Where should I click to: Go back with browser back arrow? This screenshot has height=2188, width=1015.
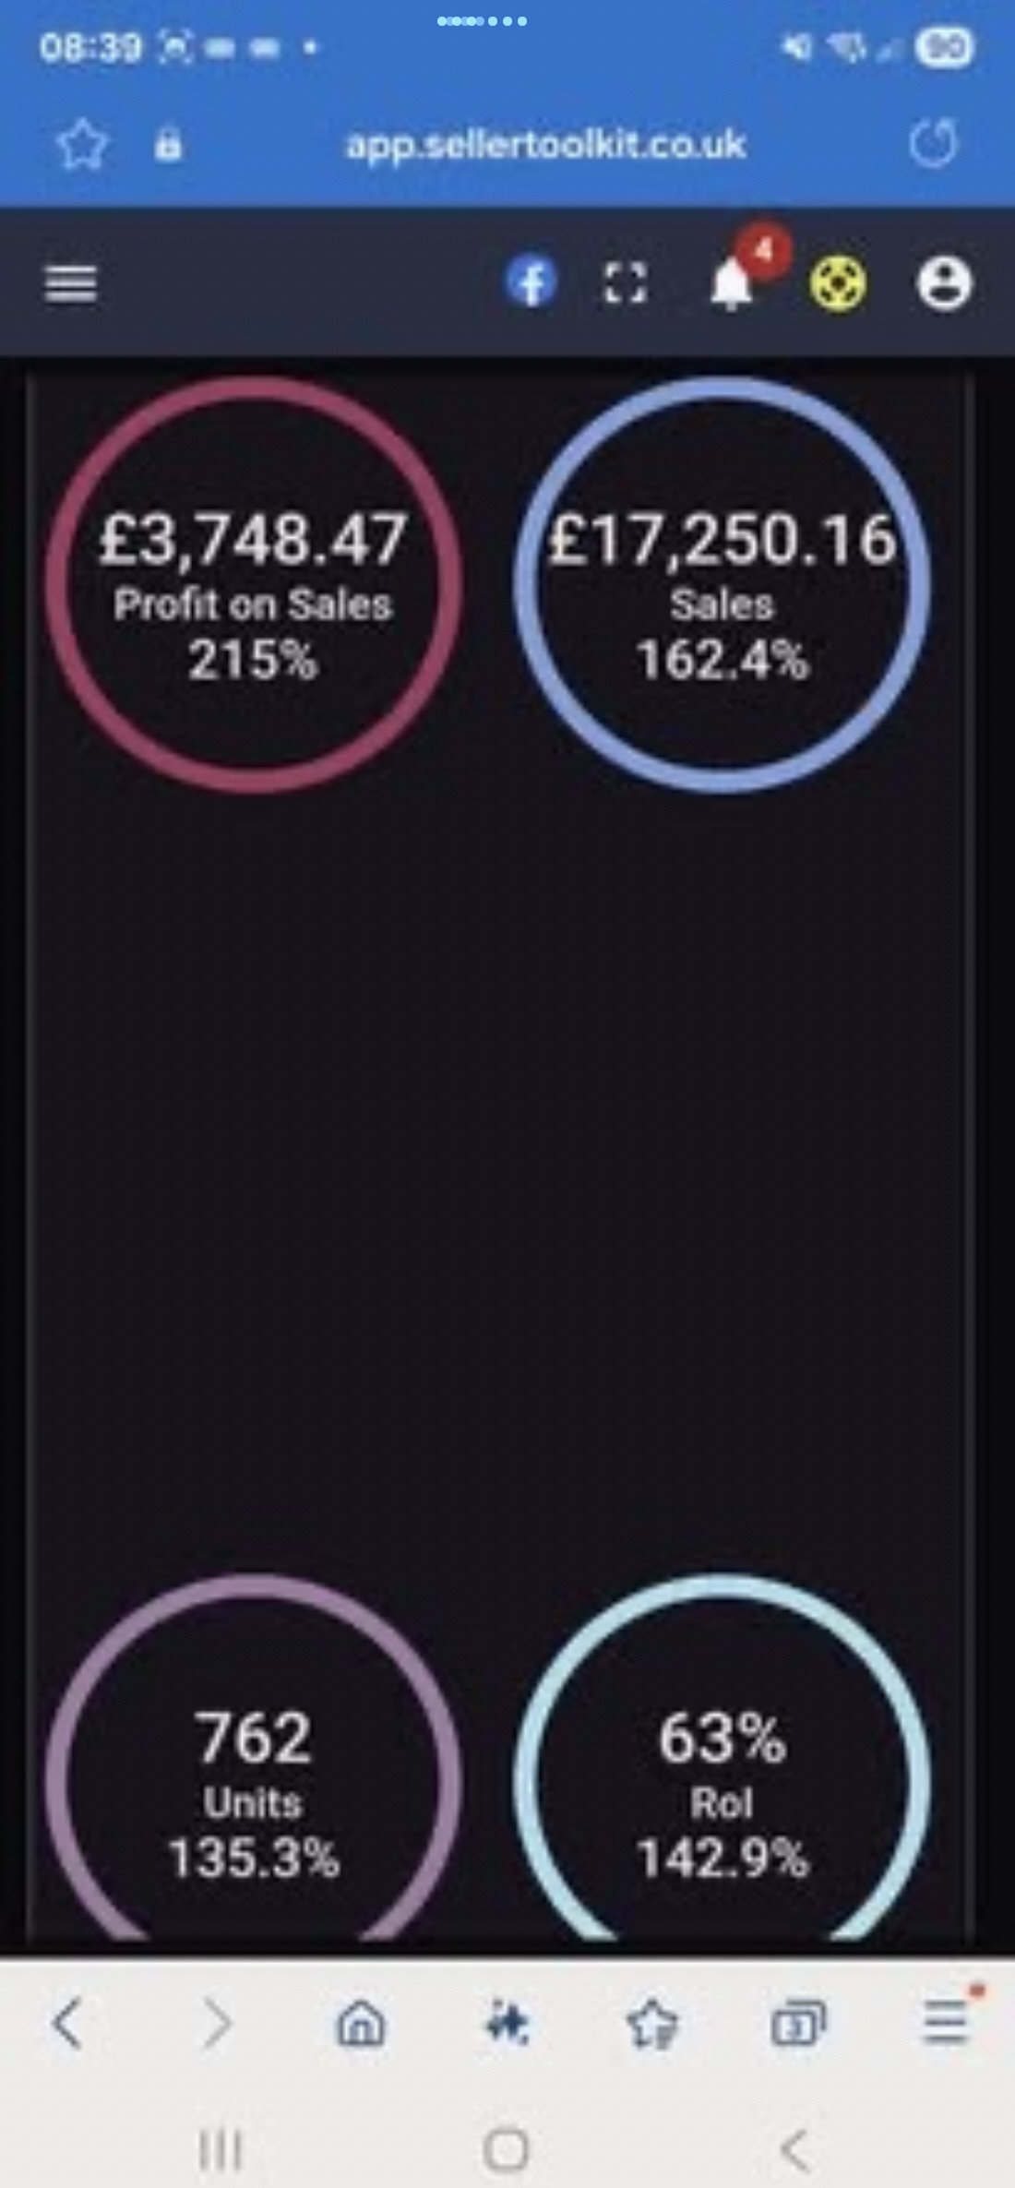[x=67, y=2023]
